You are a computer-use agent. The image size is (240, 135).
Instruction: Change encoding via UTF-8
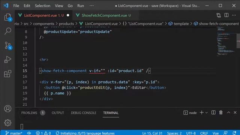click(x=191, y=133)
